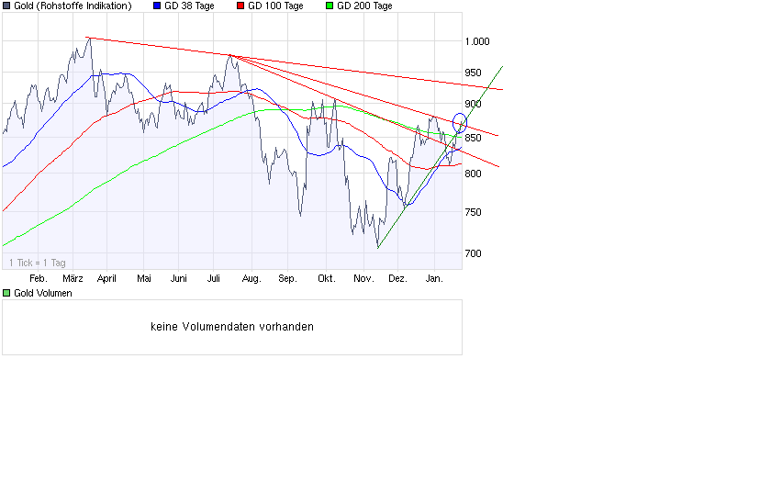
Task: Click the red GD 100 Tage swatch
Action: [240, 6]
